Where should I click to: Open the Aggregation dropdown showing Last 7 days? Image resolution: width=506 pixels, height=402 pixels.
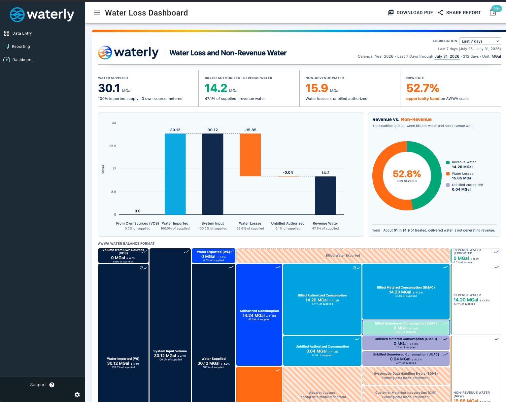point(480,41)
